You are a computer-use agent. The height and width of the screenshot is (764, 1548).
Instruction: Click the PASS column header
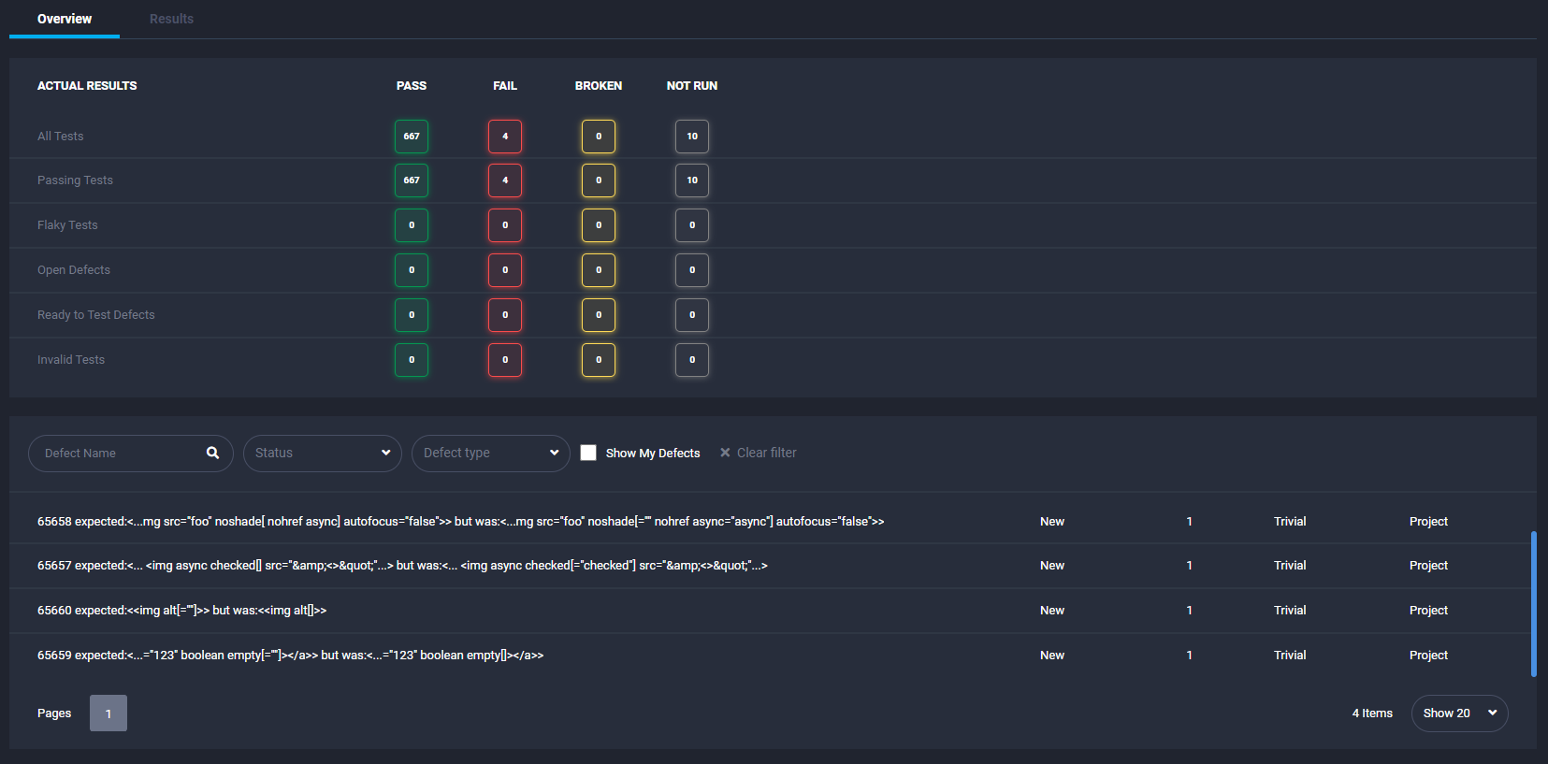[412, 86]
